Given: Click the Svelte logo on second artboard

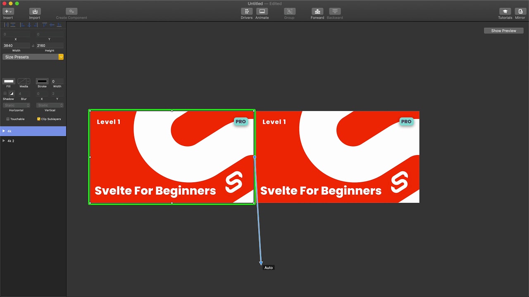Looking at the screenshot, I should (x=400, y=182).
